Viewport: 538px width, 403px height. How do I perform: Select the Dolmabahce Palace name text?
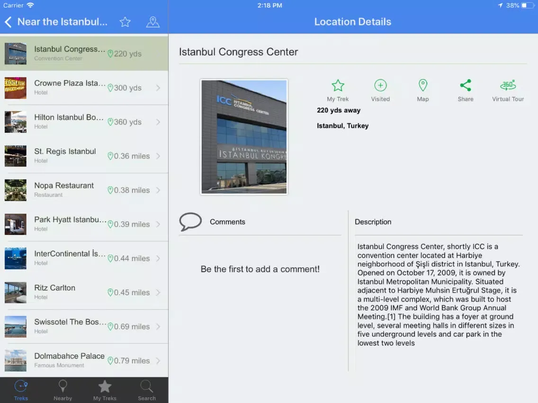click(69, 356)
